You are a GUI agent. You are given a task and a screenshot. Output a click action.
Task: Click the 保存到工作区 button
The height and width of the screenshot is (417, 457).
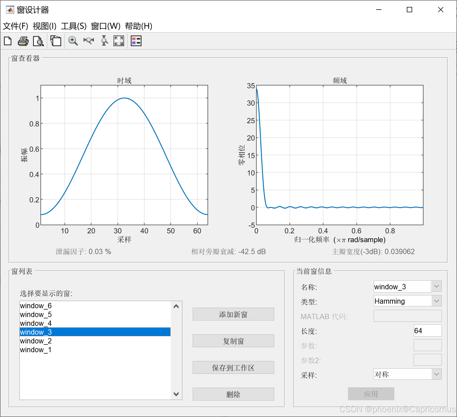click(x=233, y=367)
